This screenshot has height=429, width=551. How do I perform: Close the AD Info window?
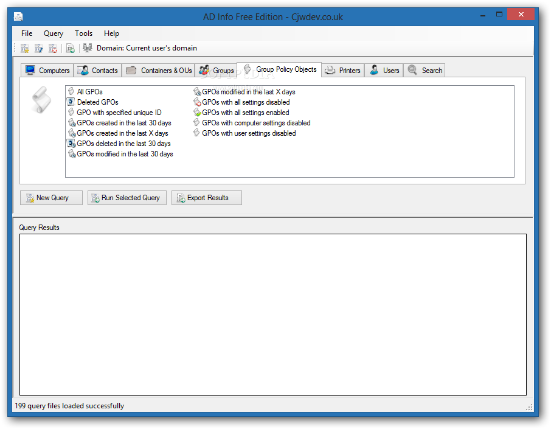[x=521, y=15]
